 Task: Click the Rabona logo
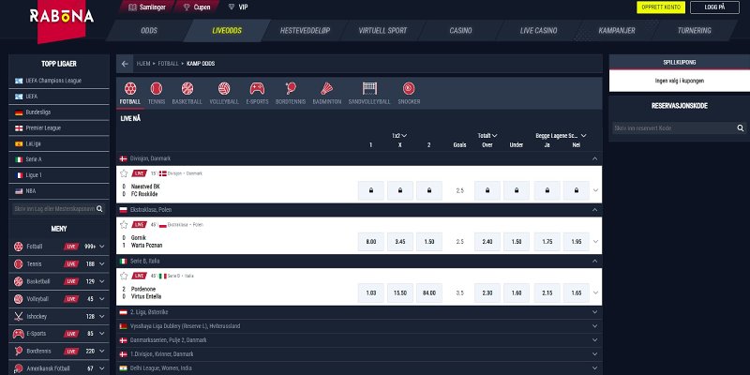point(61,17)
